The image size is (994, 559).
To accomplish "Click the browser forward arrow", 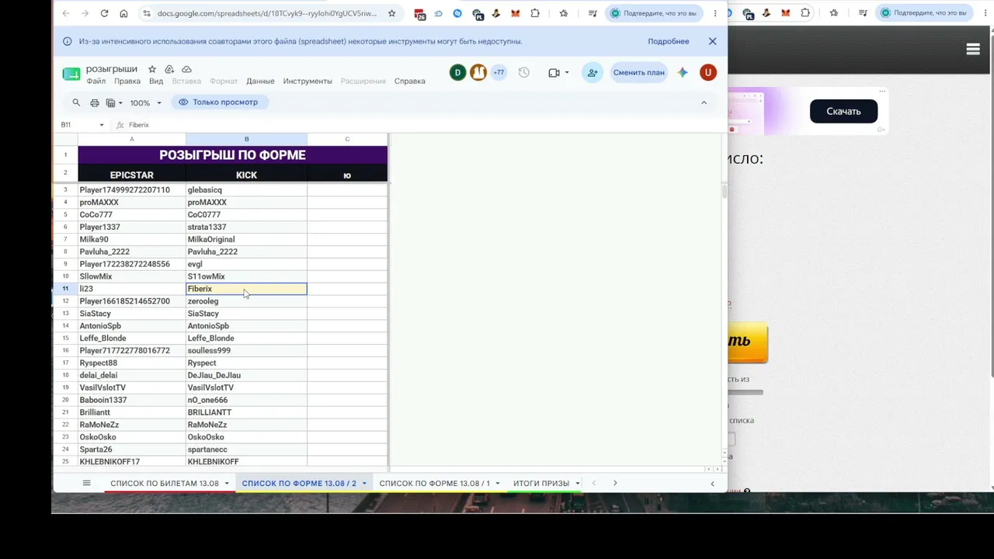I will pos(85,13).
